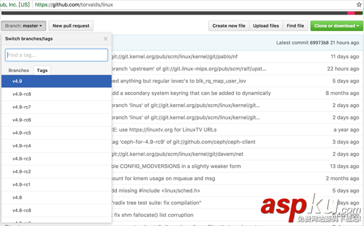The image size is (364, 226).
Task: Click the 'a year ago' timestamp
Action: click(x=346, y=130)
